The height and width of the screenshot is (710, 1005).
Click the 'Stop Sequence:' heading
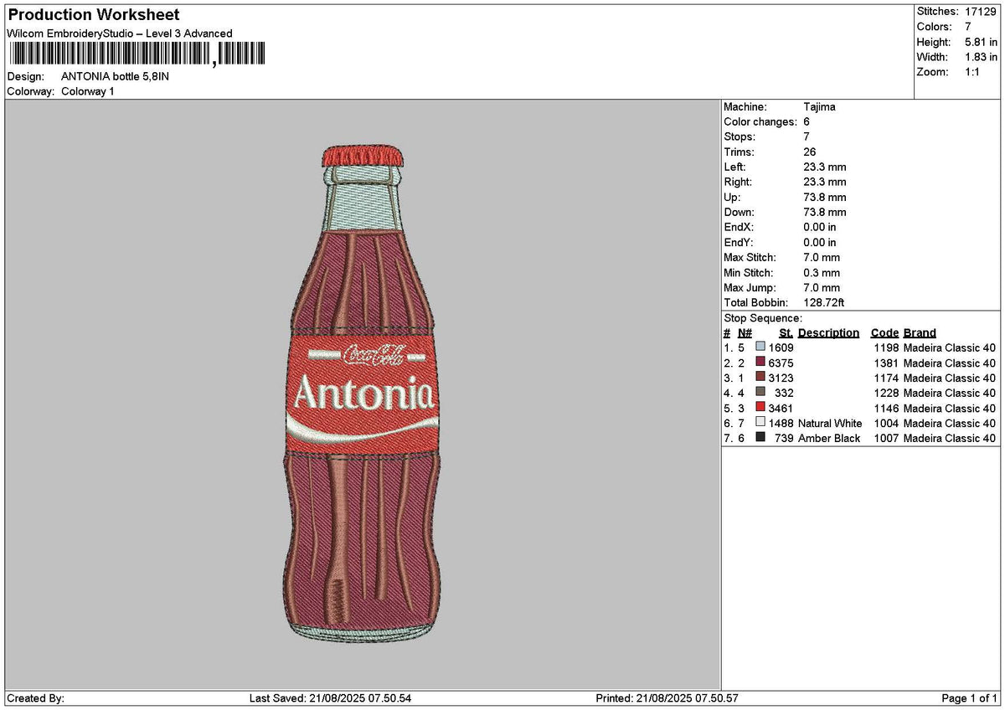763,318
